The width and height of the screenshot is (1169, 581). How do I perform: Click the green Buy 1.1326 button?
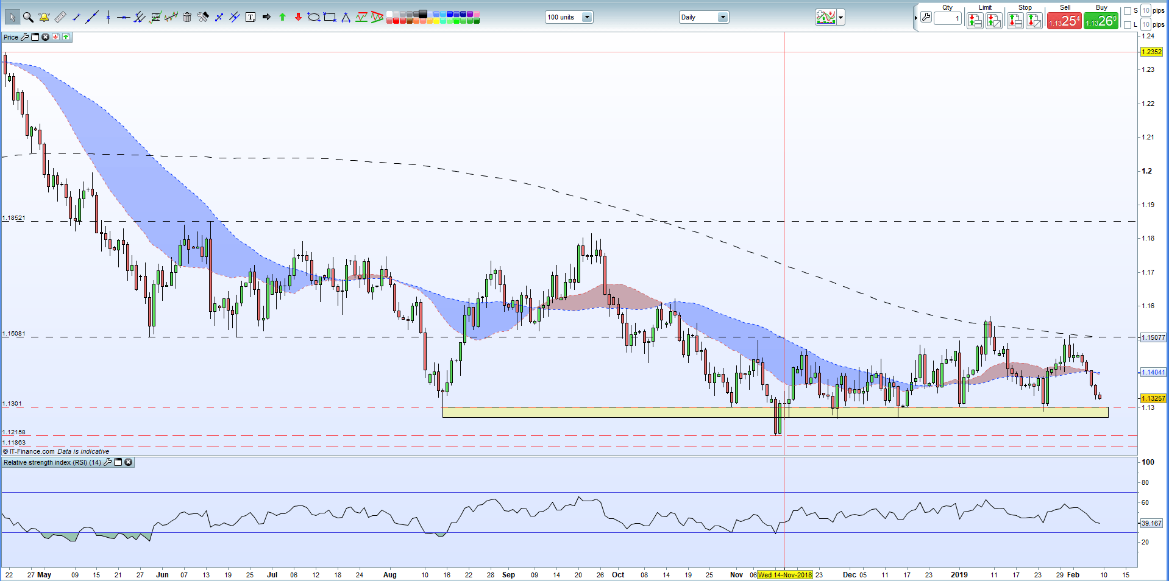point(1101,21)
